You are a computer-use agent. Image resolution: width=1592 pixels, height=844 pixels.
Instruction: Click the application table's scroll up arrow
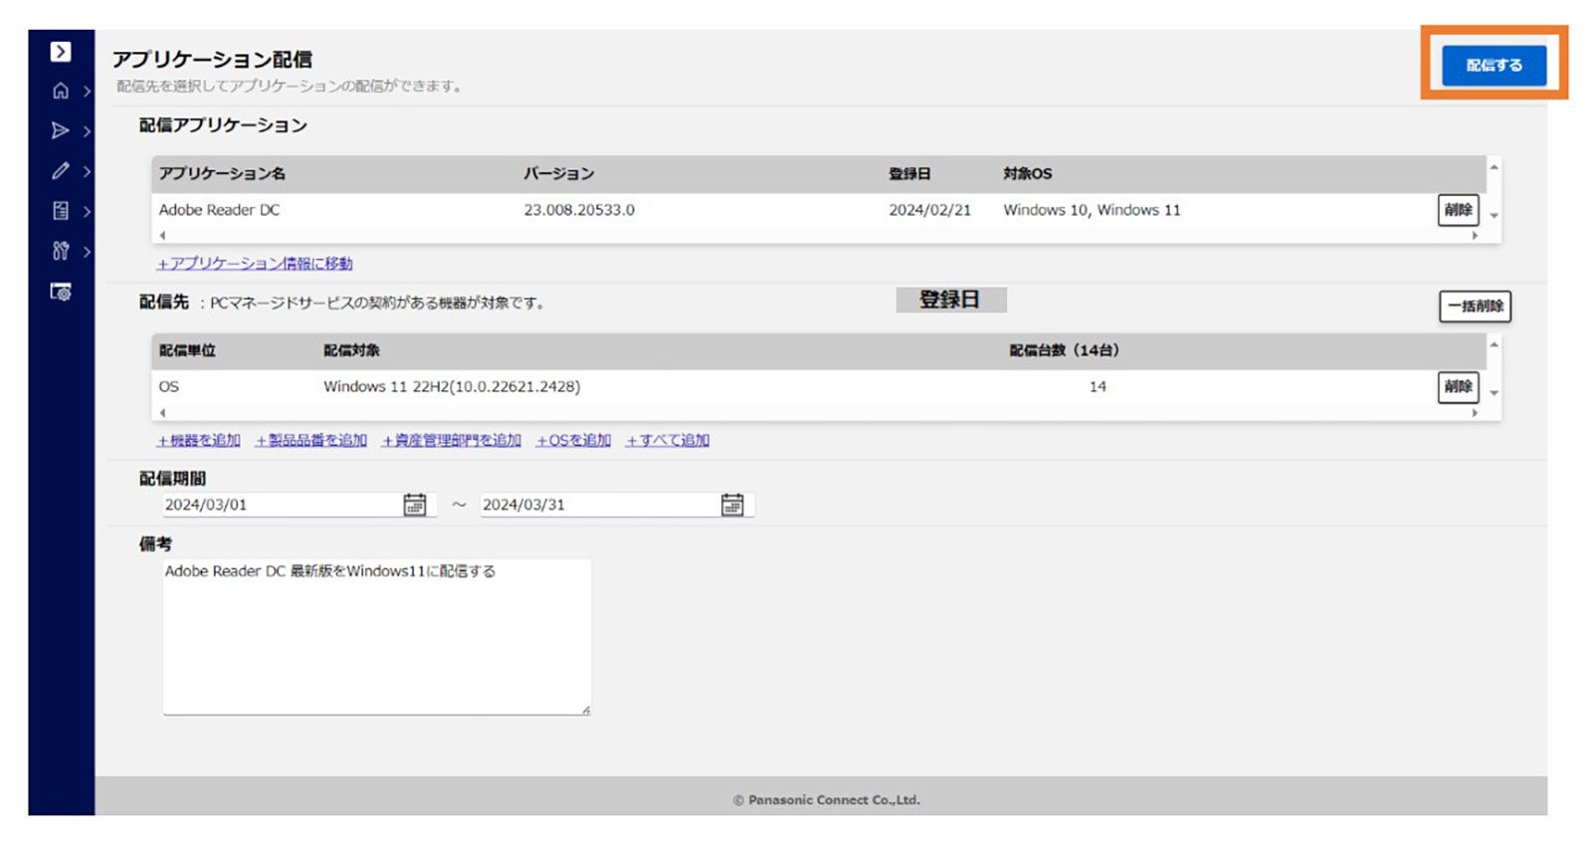click(1493, 166)
